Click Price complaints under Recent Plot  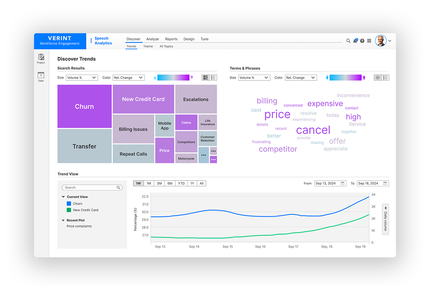click(80, 226)
